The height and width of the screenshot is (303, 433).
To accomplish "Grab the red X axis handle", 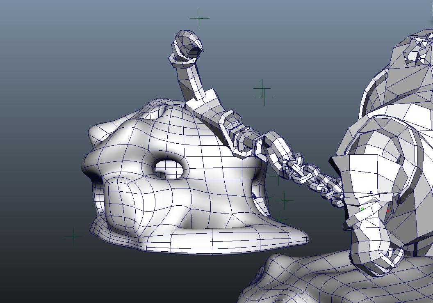I will click(x=387, y=211).
